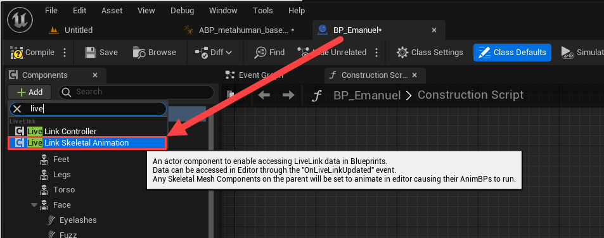Open Compile options three-dot menu
The image size is (604, 238).
(x=65, y=53)
